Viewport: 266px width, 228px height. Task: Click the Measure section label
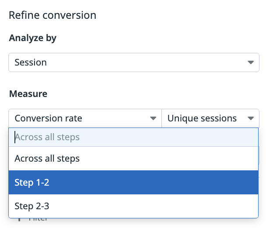tap(28, 94)
